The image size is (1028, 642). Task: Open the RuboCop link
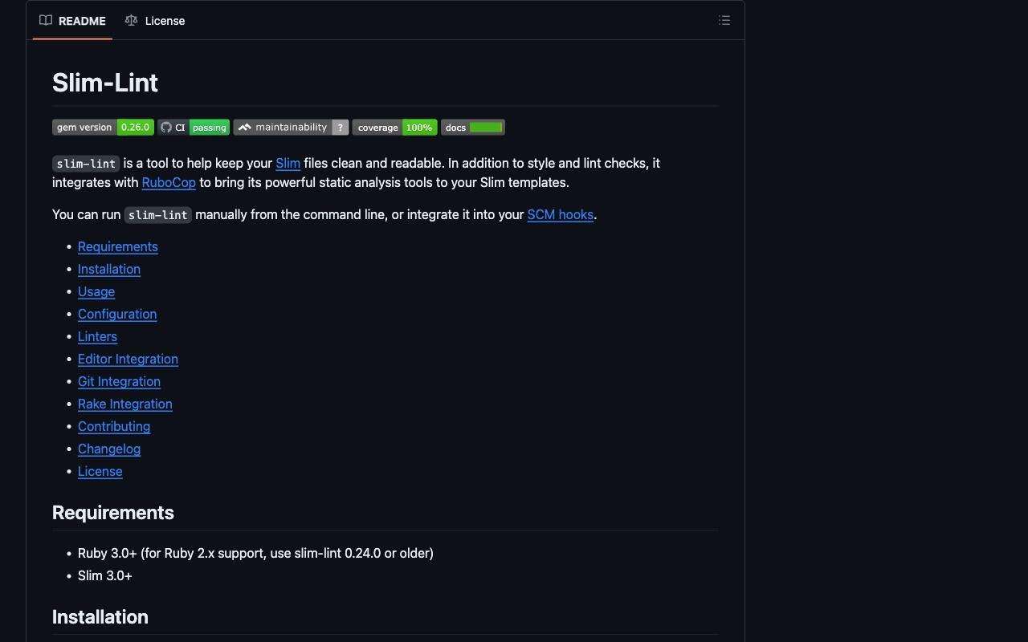169,182
